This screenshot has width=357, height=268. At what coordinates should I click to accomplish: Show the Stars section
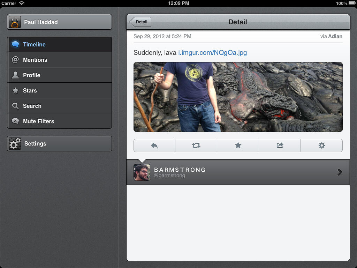(x=60, y=90)
